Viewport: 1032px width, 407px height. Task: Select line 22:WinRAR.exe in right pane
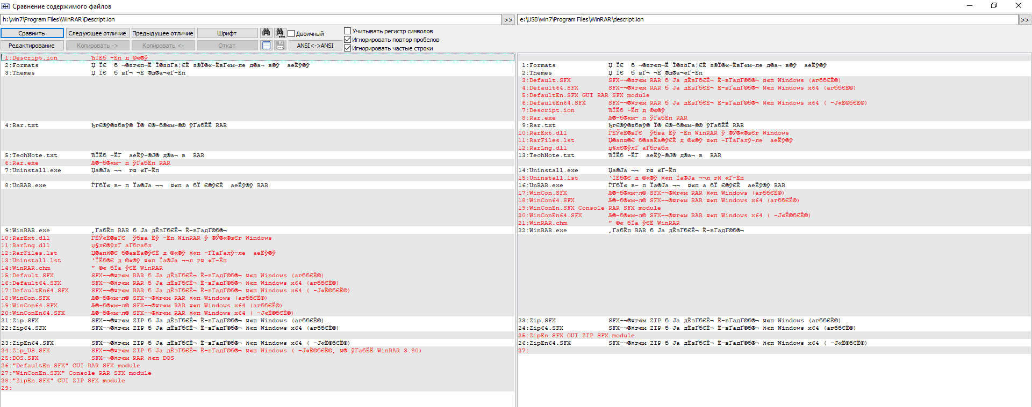point(775,231)
